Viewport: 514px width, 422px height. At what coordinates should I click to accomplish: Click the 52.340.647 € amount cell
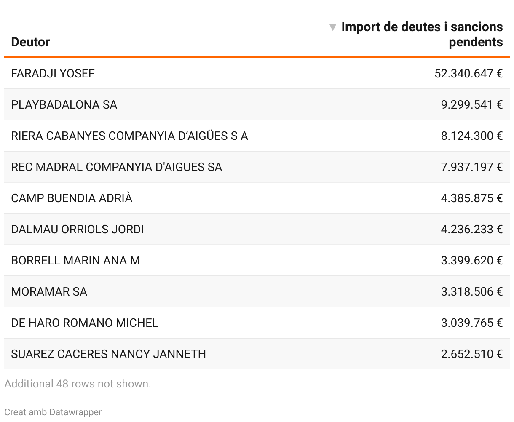click(468, 74)
